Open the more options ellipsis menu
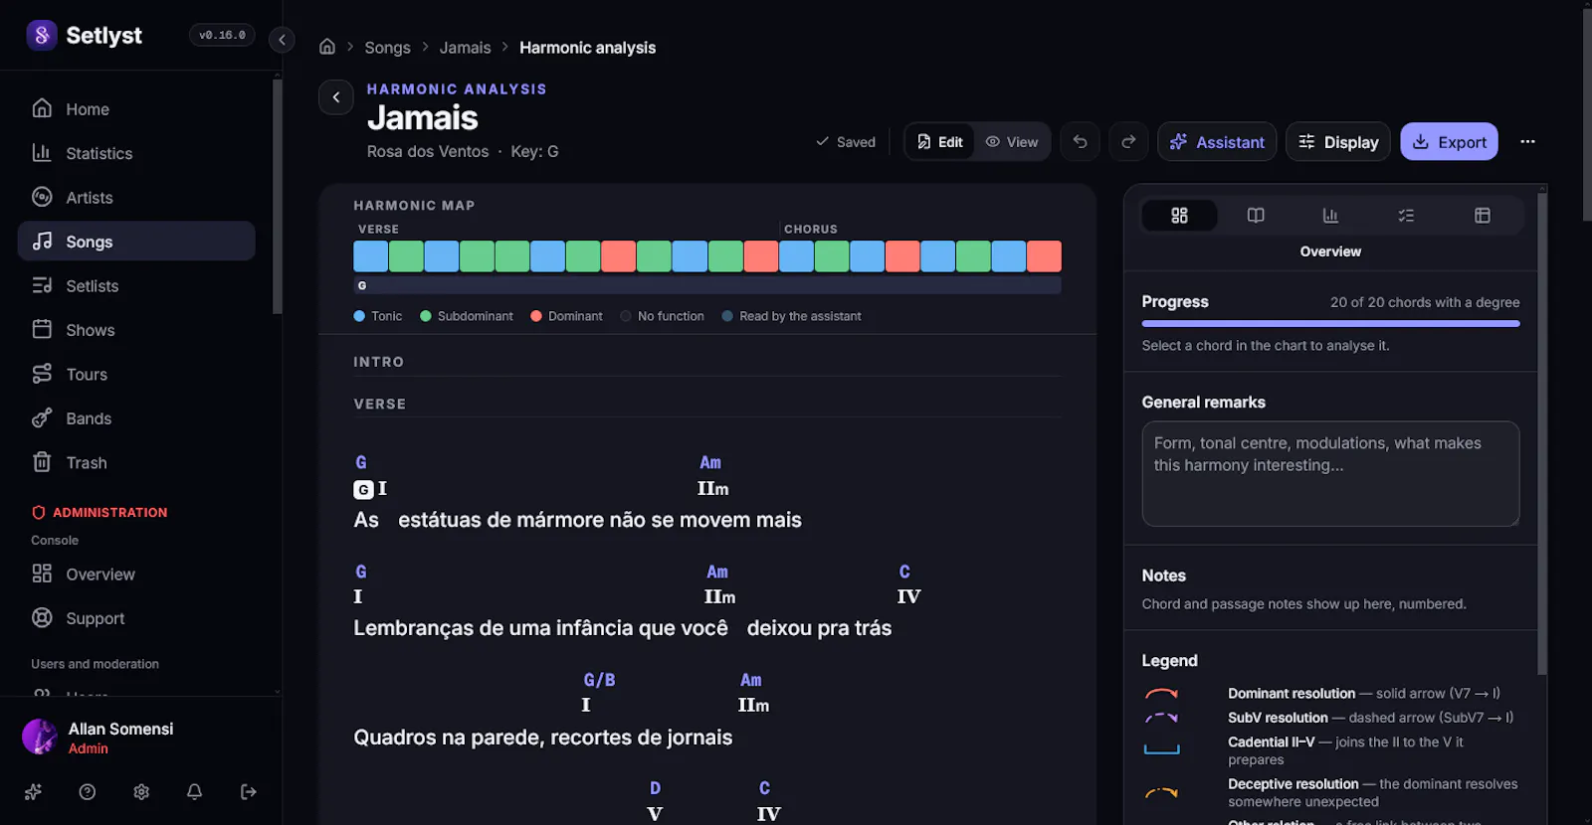Viewport: 1592px width, 825px height. coord(1527,142)
